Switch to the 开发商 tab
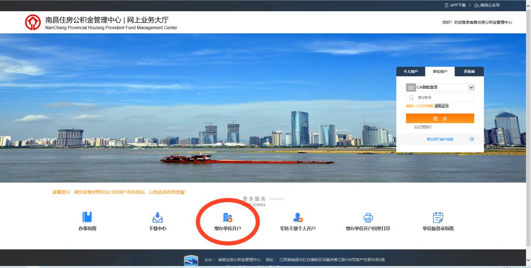Image resolution: width=531 pixels, height=268 pixels. click(469, 72)
